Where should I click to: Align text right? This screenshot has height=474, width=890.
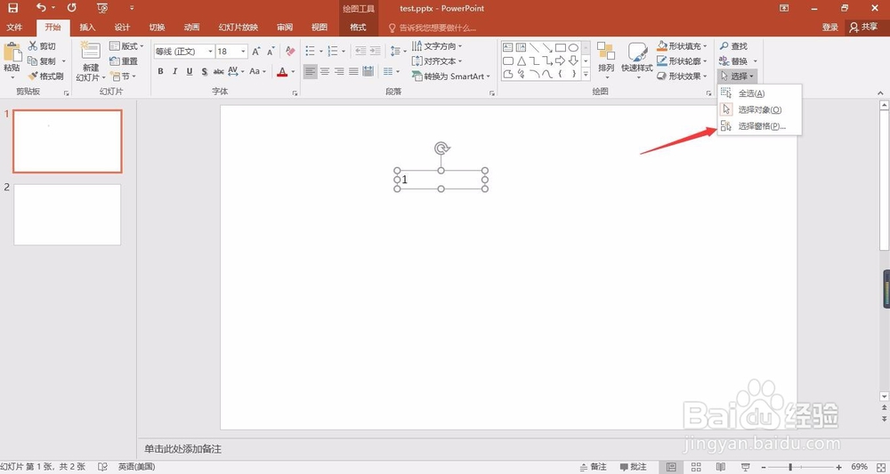(x=339, y=71)
